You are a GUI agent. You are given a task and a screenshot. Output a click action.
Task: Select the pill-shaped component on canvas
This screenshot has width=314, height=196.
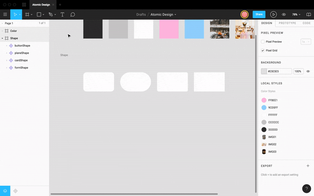135,82
